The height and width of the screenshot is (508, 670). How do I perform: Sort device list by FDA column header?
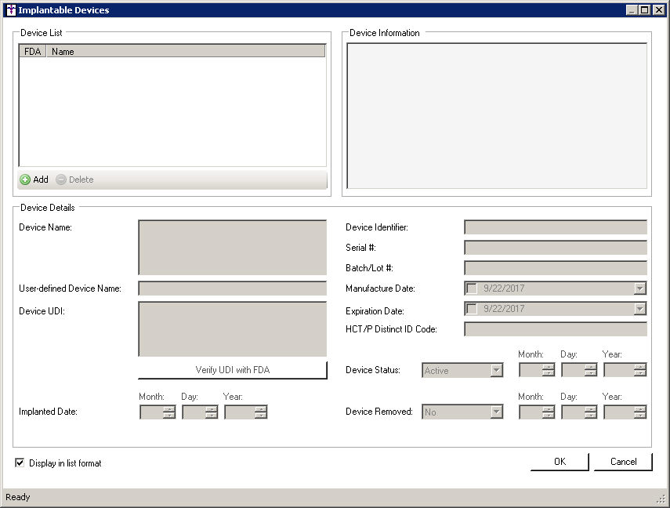[32, 51]
